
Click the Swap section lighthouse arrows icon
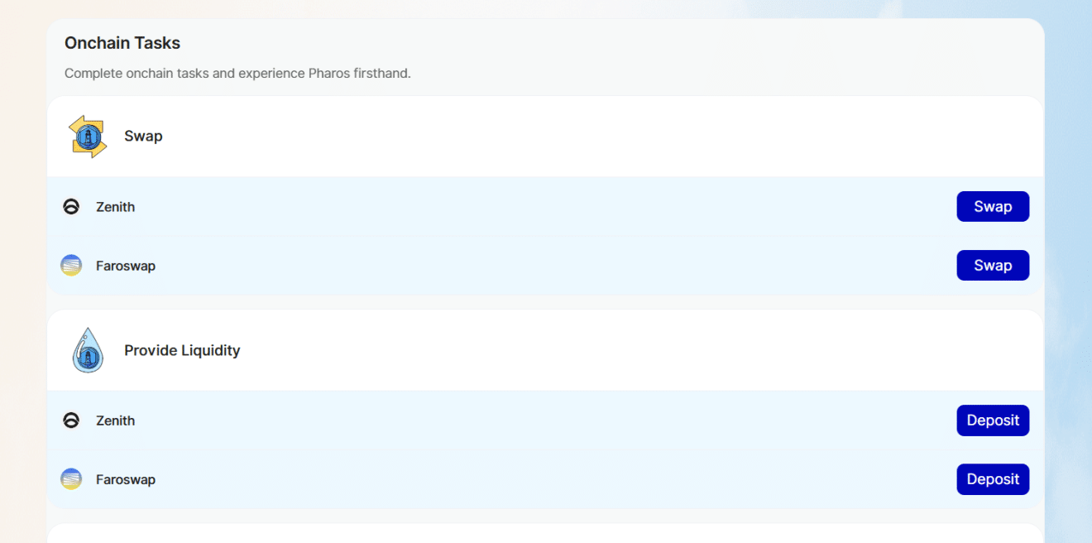pyautogui.click(x=88, y=137)
